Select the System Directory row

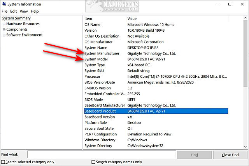click(156, 145)
